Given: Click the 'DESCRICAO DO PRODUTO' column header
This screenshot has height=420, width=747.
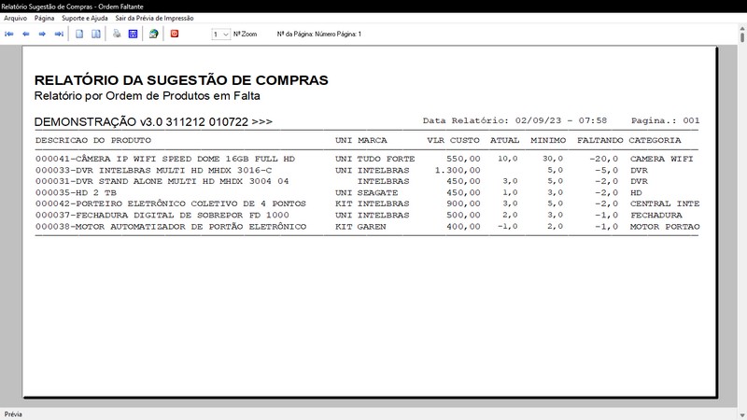Looking at the screenshot, I should click(92, 140).
